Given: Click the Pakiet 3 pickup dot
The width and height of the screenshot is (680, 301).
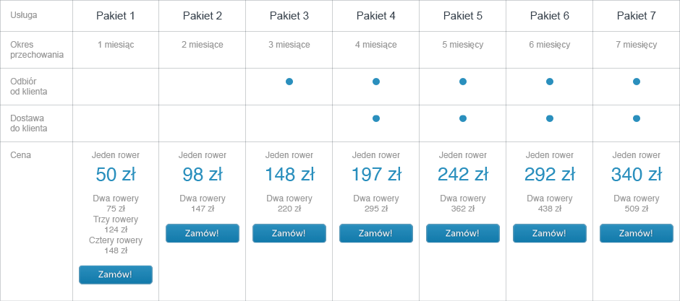Looking at the screenshot, I should pos(289,82).
